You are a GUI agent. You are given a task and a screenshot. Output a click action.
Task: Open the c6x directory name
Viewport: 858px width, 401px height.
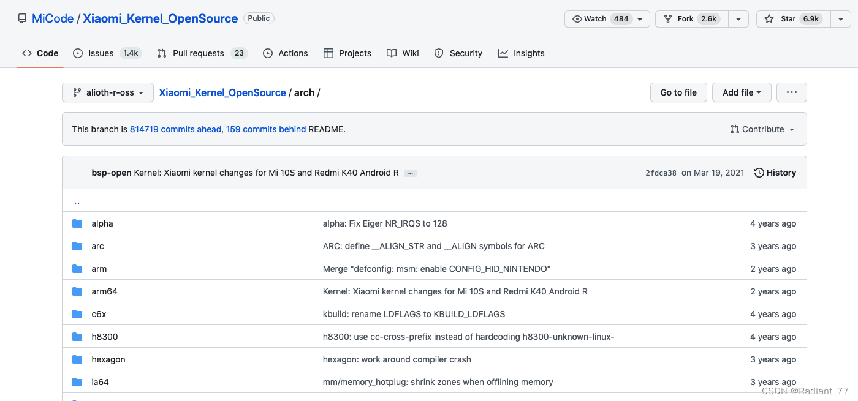click(99, 314)
